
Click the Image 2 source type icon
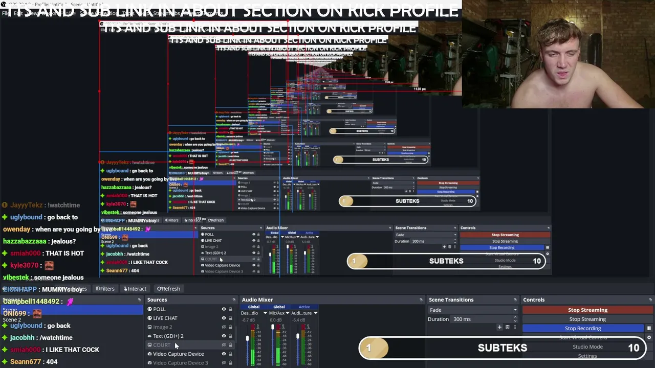(149, 327)
